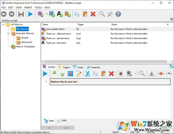Open the TOOLS menu
The image size is (174, 134).
pos(38,7)
